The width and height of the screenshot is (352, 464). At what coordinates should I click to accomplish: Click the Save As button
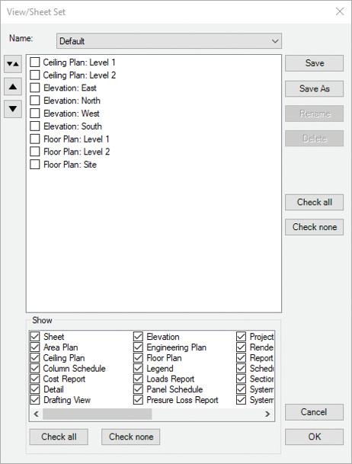click(x=314, y=88)
